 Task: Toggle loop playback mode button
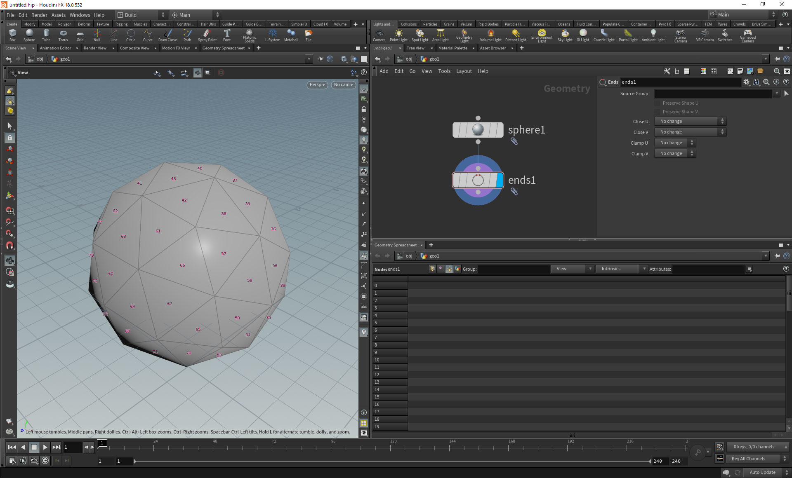click(x=34, y=461)
